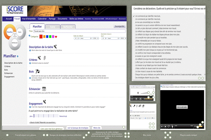
Task: Attach a file with the Critères paperclip
Action: 45,58
